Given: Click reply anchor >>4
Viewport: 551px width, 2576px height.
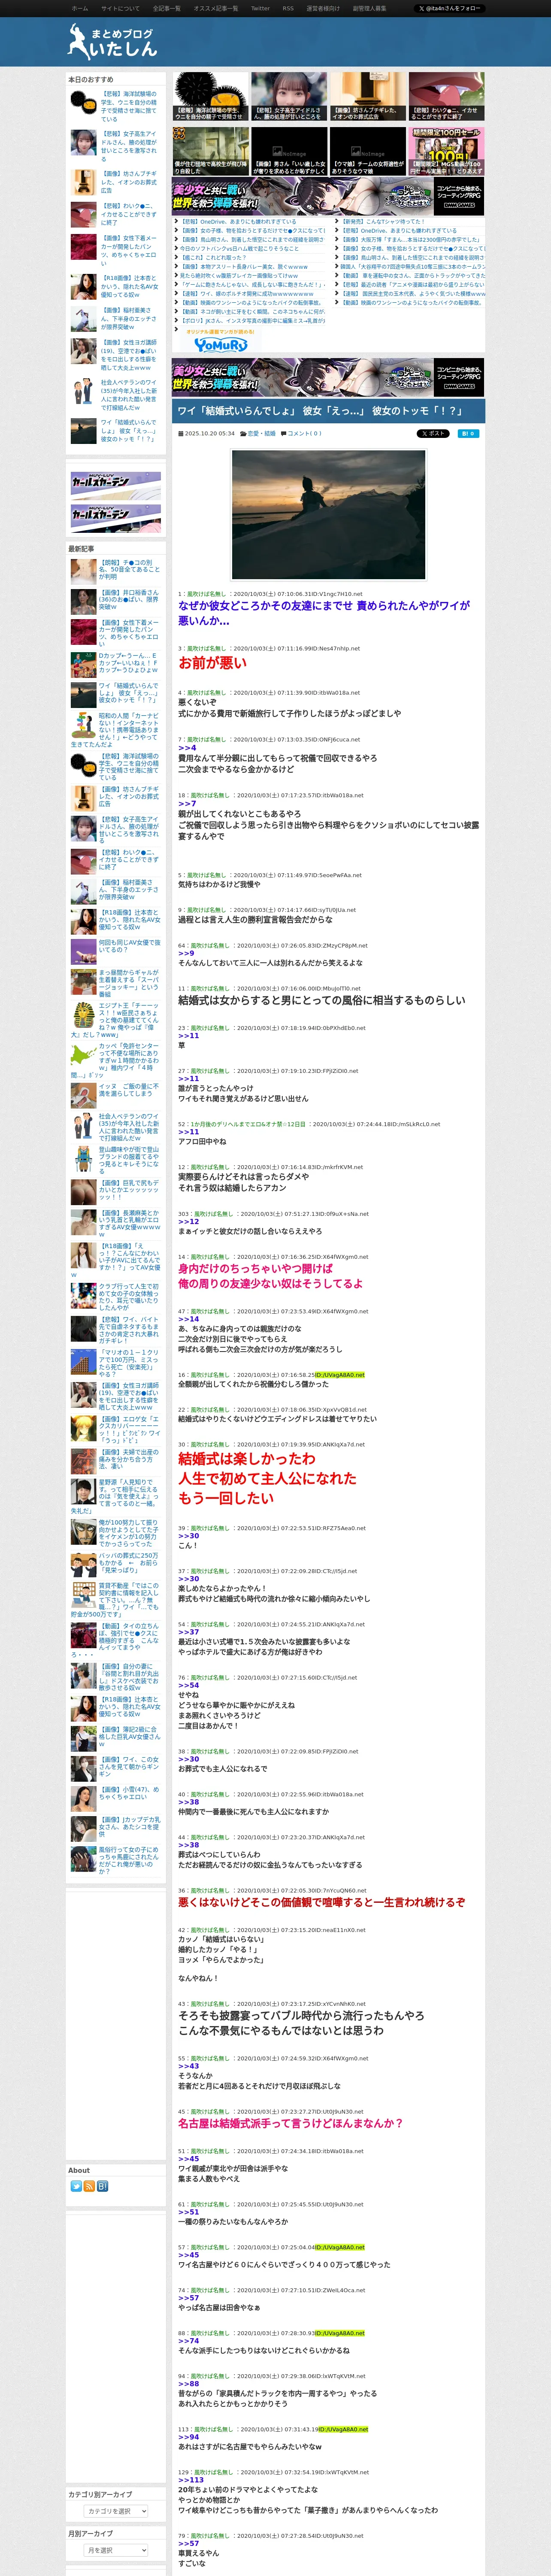Looking at the screenshot, I should pyautogui.click(x=187, y=747).
